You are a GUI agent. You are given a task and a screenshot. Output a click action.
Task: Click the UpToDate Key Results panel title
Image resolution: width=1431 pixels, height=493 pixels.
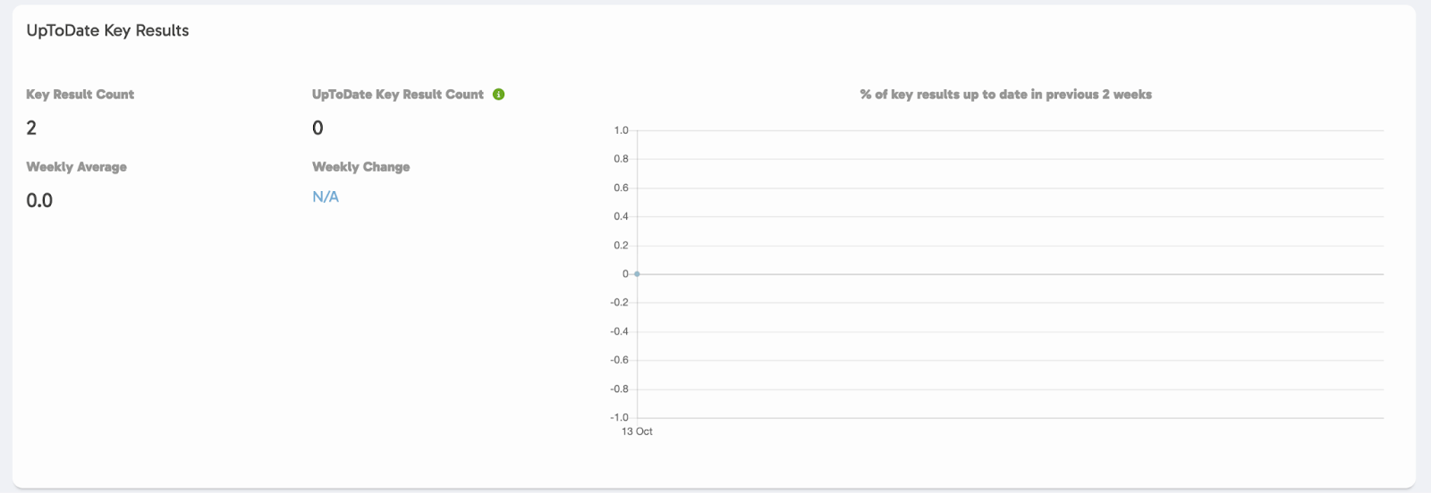coord(107,30)
